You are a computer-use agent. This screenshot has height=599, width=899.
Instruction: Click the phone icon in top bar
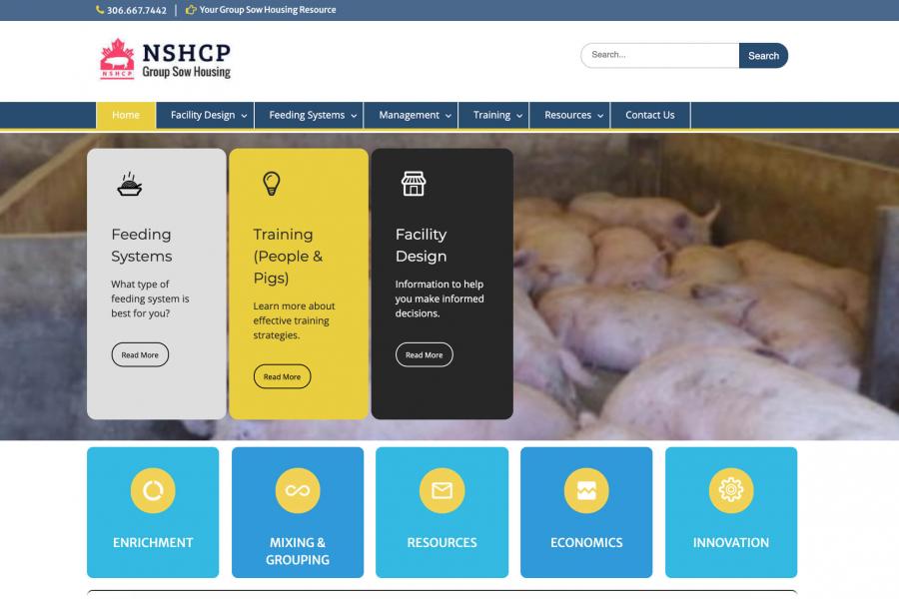click(x=100, y=10)
